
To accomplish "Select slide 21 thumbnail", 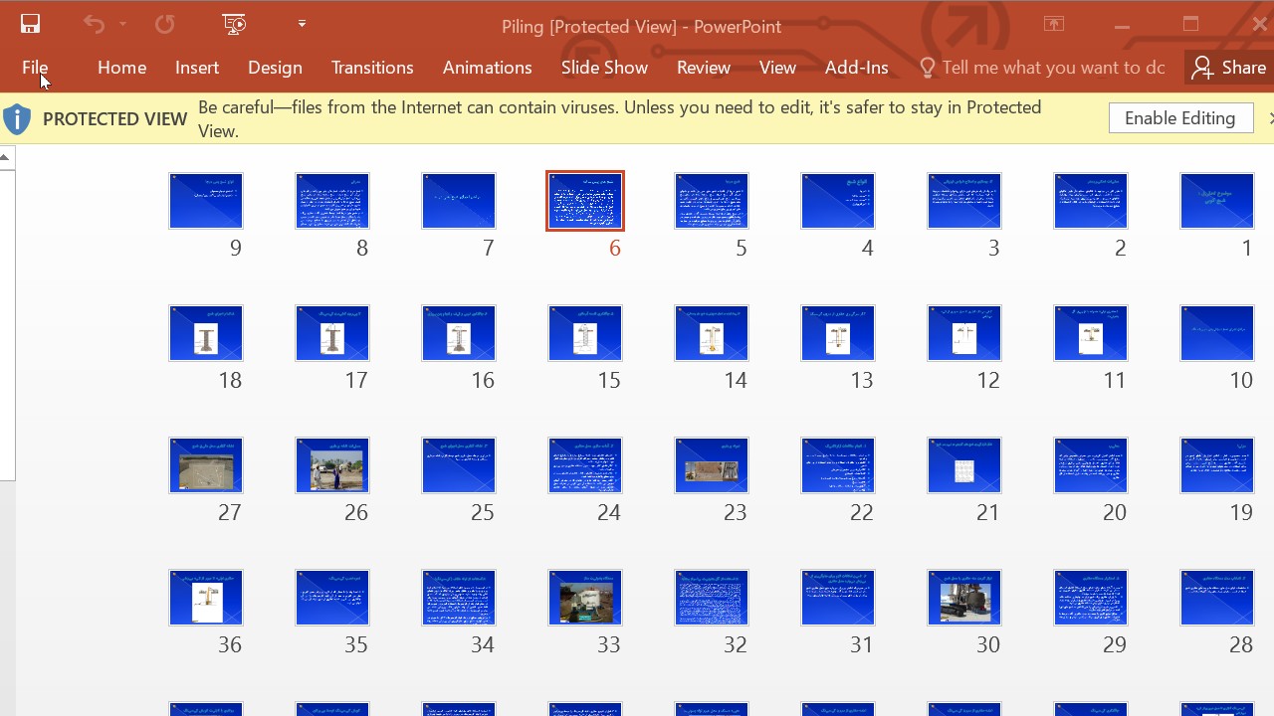I will tap(964, 465).
